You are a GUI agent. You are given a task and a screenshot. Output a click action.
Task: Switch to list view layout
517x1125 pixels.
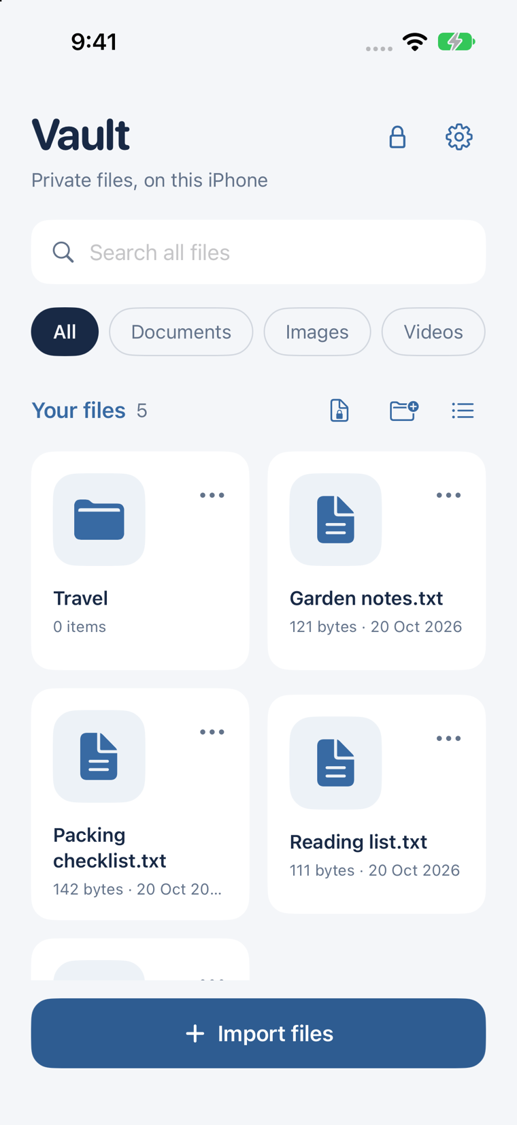[463, 411]
